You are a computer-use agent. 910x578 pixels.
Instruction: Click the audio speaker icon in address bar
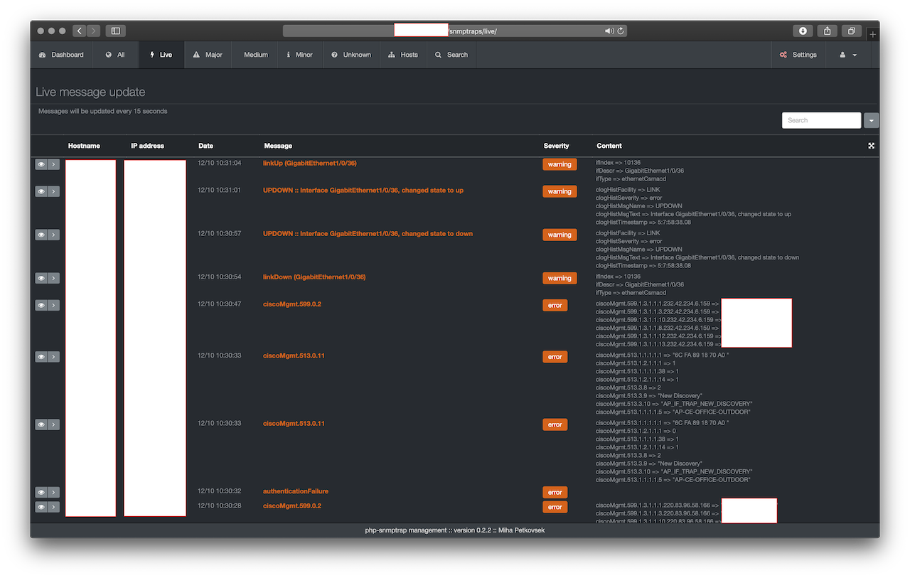click(609, 31)
